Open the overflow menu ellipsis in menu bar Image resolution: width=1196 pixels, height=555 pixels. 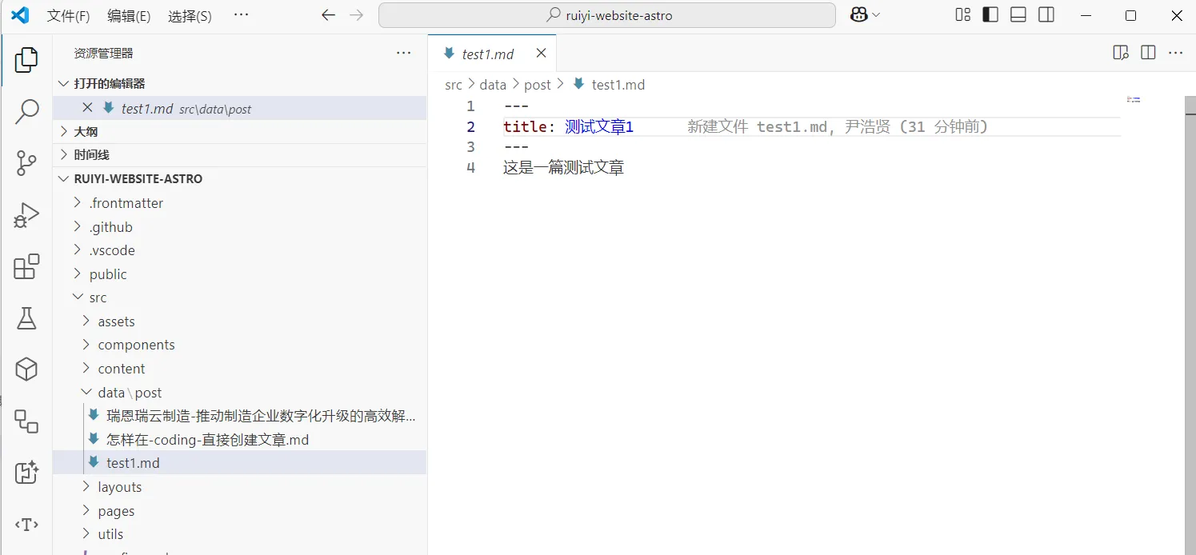click(241, 15)
